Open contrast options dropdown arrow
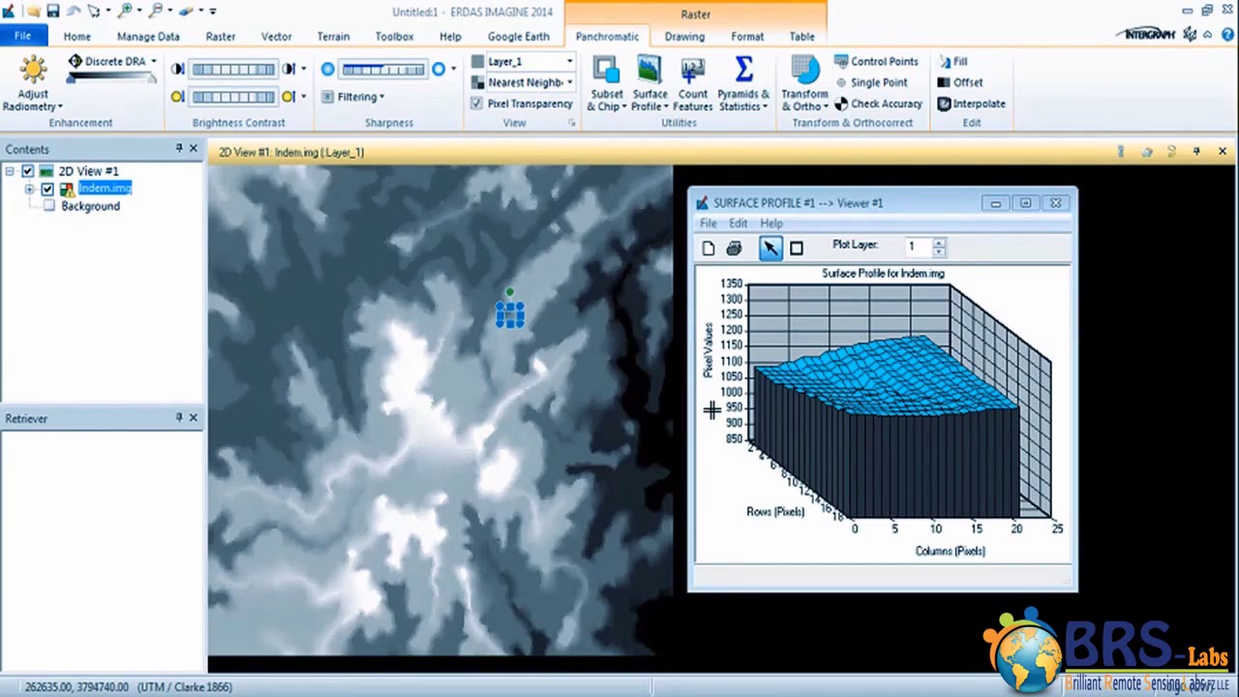The height and width of the screenshot is (697, 1239). [303, 69]
